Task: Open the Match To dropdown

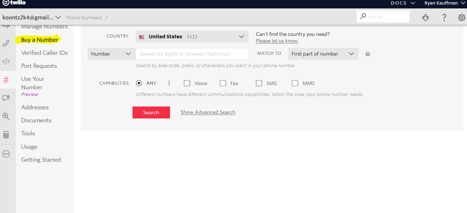Action: [x=324, y=54]
